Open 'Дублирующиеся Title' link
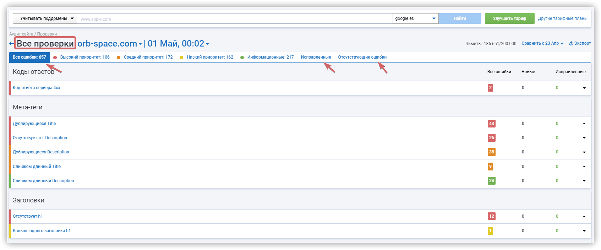This screenshot has height=250, width=601. [x=34, y=124]
